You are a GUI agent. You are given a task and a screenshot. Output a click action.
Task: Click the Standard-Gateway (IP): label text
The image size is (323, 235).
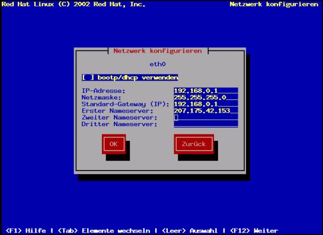[x=126, y=104]
